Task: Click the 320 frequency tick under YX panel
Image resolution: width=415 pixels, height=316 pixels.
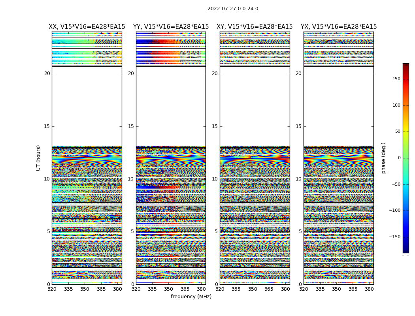Action: [x=304, y=289]
